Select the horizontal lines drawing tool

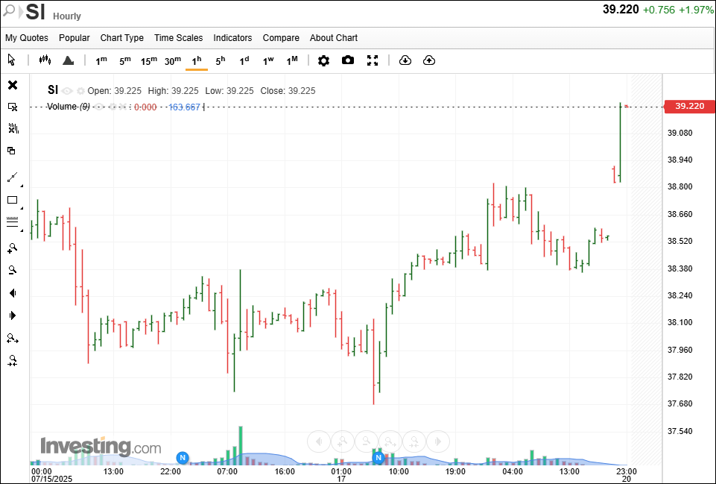tap(13, 222)
